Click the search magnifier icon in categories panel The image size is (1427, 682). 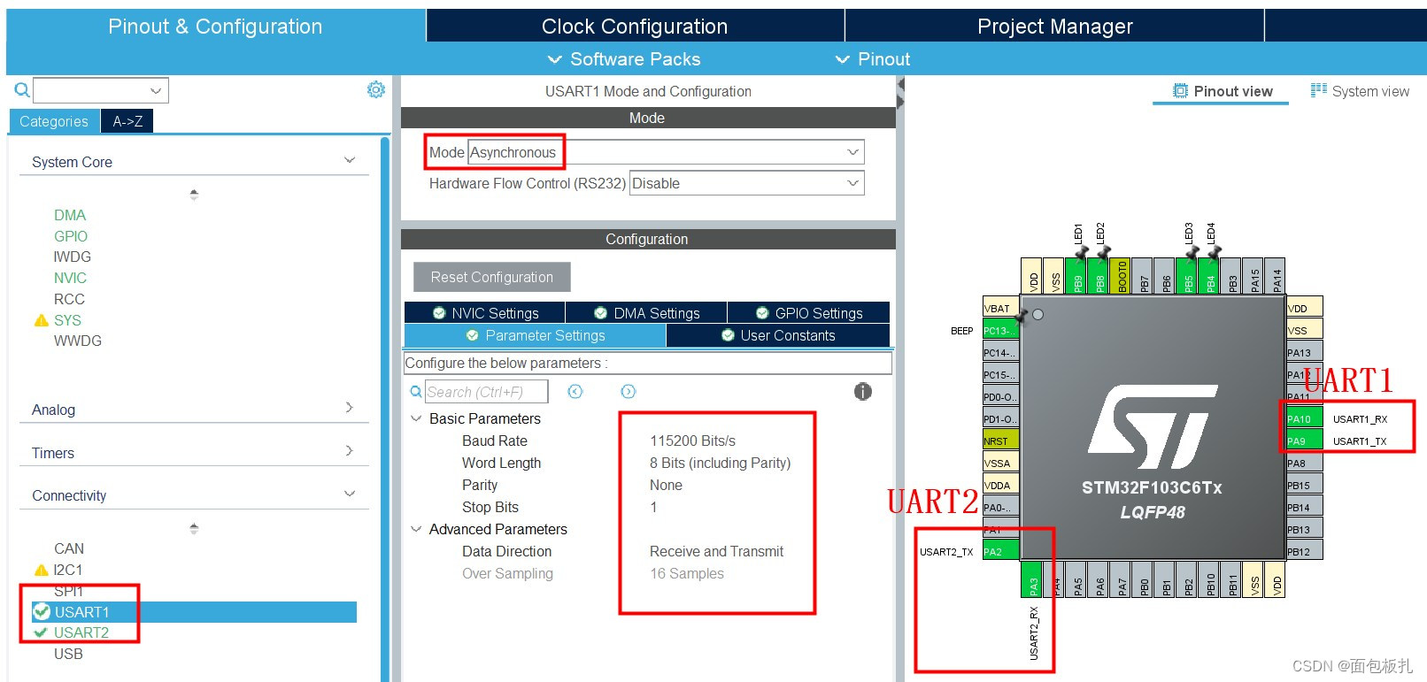pos(22,90)
